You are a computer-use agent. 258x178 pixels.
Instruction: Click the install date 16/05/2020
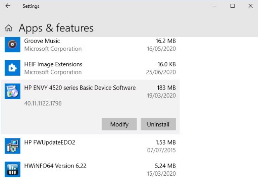tap(161, 49)
